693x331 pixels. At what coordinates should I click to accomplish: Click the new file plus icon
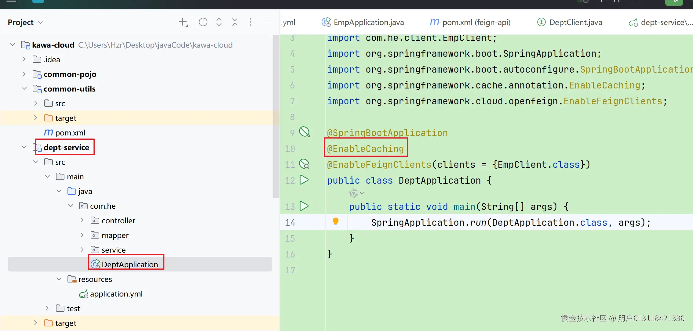click(x=183, y=22)
